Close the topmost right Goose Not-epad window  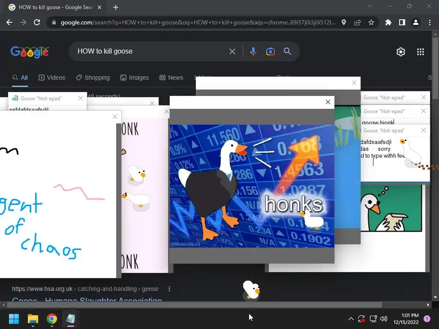[x=424, y=97]
